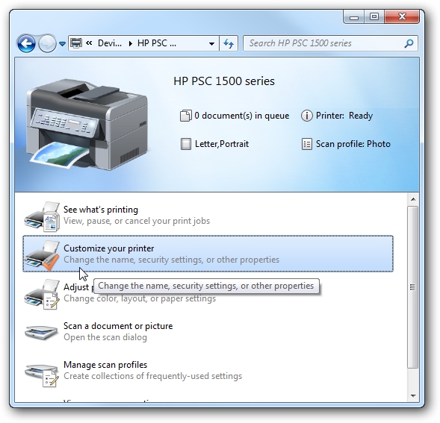The image size is (440, 423).
Task: Click the 0 document(s) in queue status
Action: pyautogui.click(x=235, y=116)
